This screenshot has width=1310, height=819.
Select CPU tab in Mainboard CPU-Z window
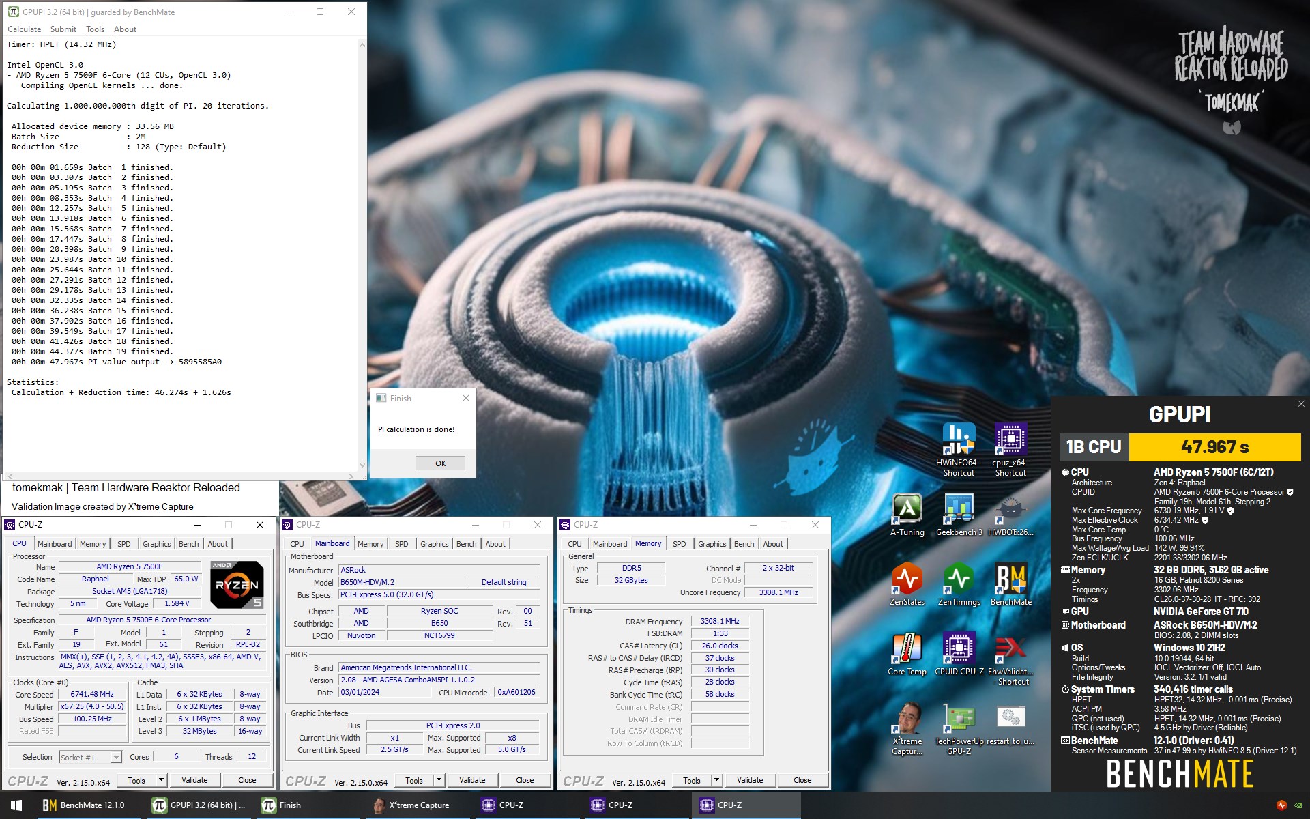297,544
